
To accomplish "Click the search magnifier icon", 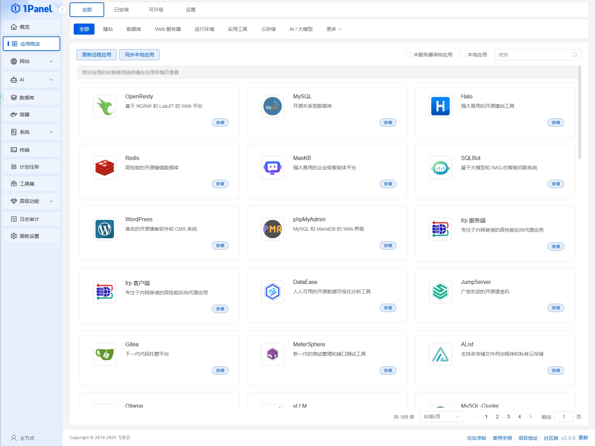I will (575, 55).
